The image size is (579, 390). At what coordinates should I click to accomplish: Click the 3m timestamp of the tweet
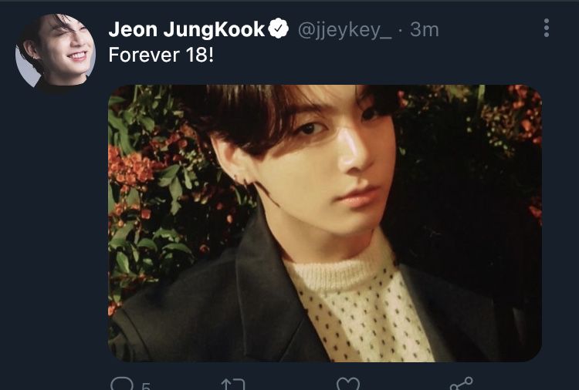pyautogui.click(x=424, y=30)
